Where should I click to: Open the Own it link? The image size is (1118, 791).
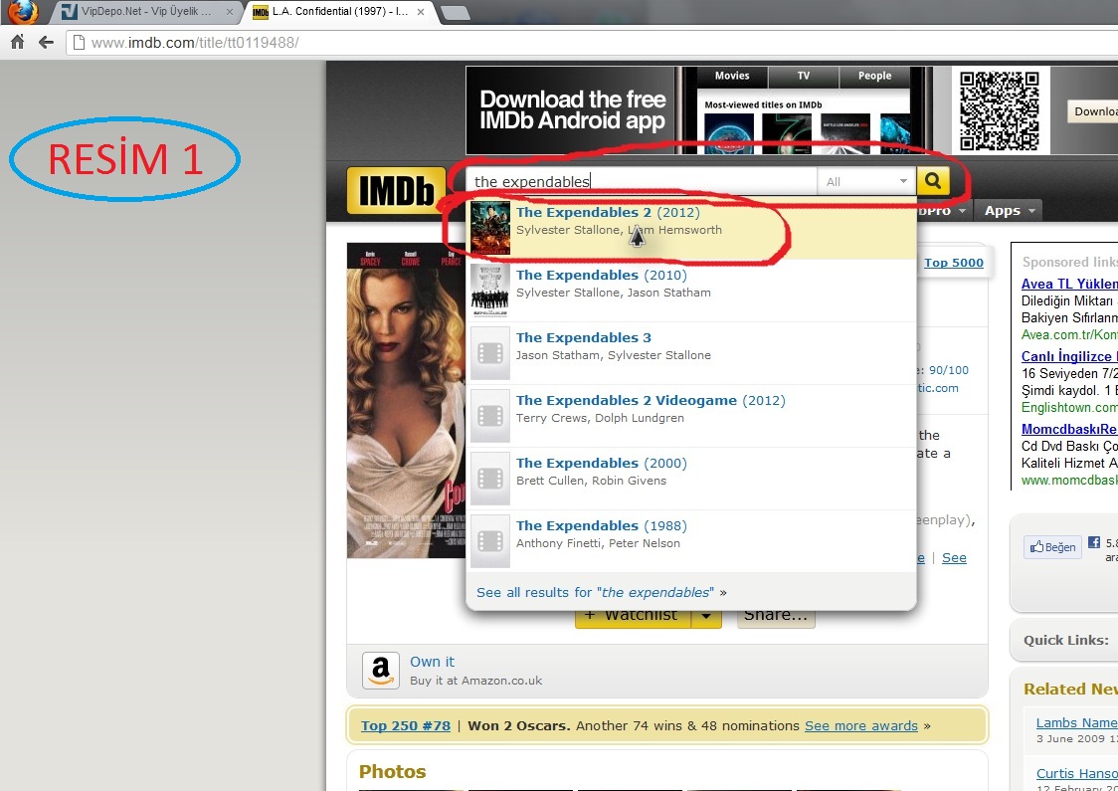point(432,662)
